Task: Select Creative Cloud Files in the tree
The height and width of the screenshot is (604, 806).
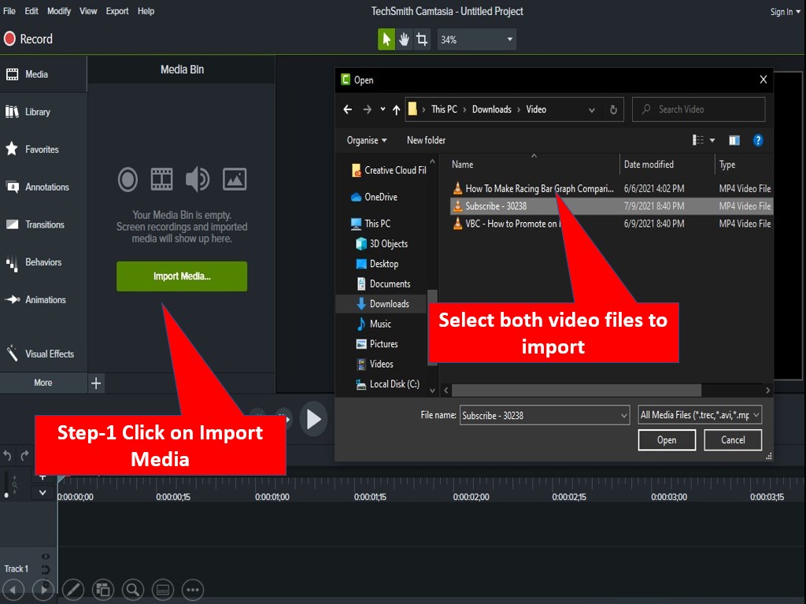Action: [x=389, y=170]
